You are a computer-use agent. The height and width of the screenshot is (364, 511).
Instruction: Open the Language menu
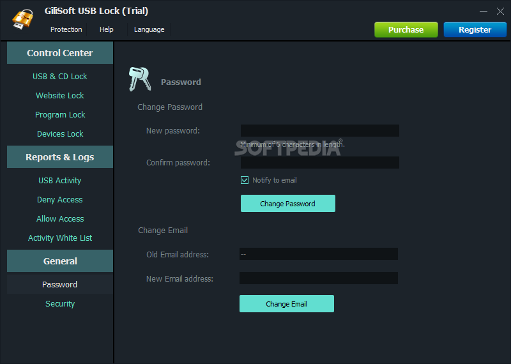coord(149,29)
